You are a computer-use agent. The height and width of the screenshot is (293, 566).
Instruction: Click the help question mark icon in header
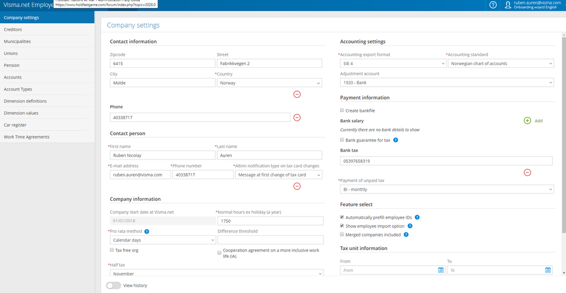coord(493,5)
